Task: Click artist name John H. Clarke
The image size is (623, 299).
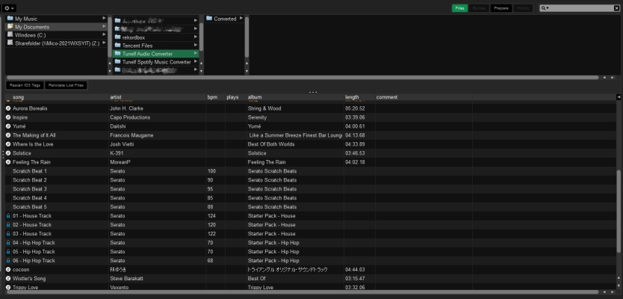Action: tap(126, 108)
